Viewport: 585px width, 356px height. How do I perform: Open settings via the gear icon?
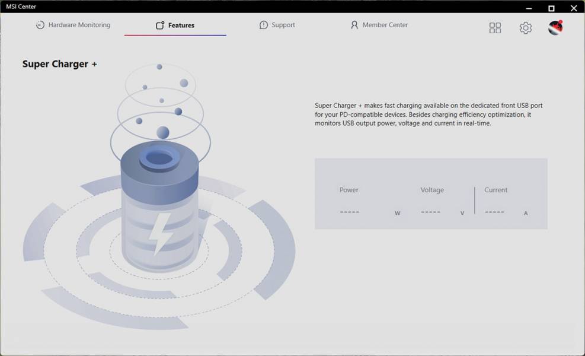[x=525, y=28]
